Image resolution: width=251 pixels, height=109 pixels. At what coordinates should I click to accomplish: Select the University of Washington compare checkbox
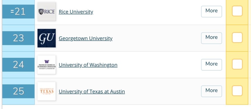pos(237,64)
